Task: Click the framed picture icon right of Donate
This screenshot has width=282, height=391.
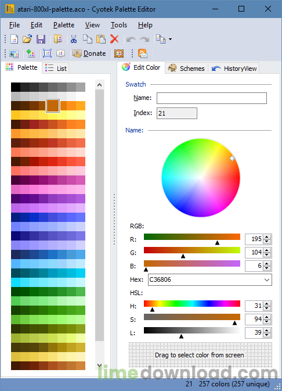Action: 119,53
